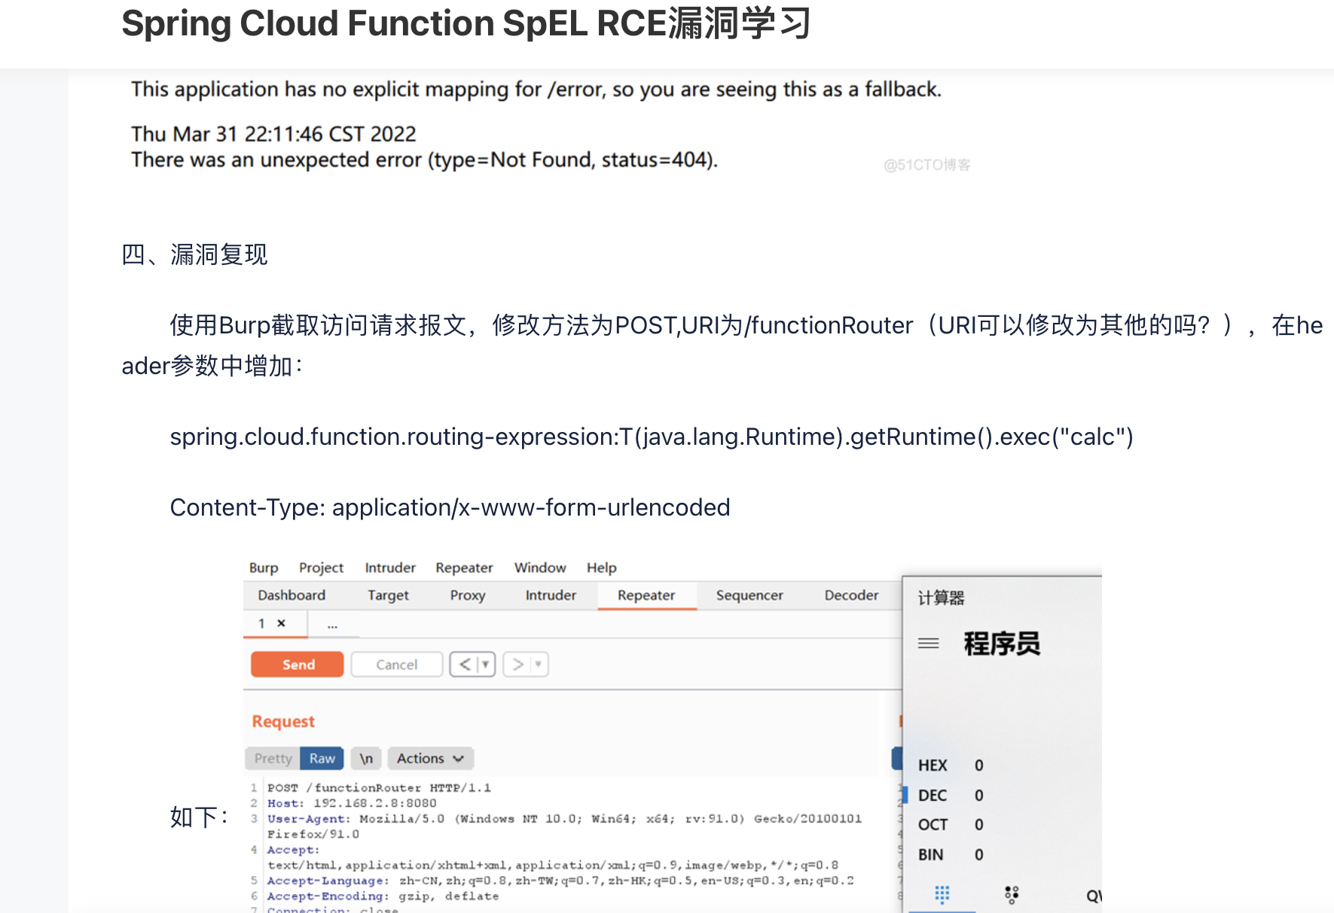Open the Burp menu

pyautogui.click(x=264, y=568)
